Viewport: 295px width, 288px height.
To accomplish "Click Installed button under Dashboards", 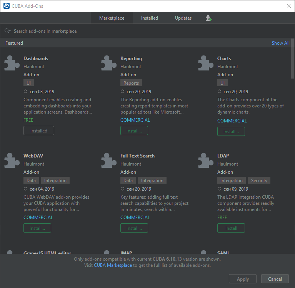I will click(x=39, y=131).
